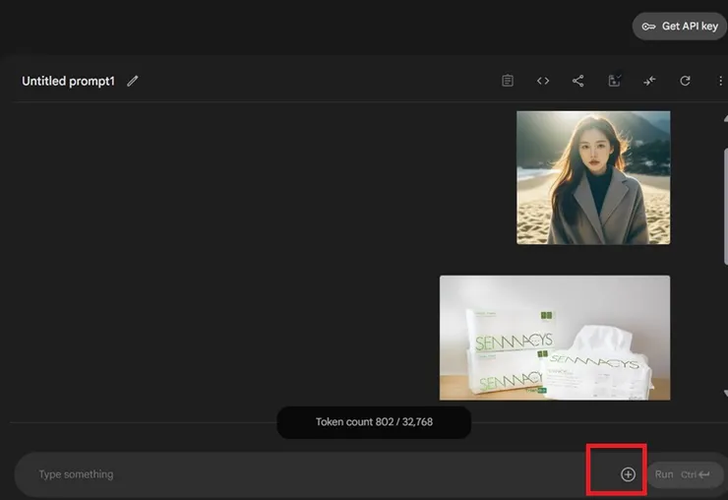
Task: Reset the chat with refresh icon
Action: (686, 81)
